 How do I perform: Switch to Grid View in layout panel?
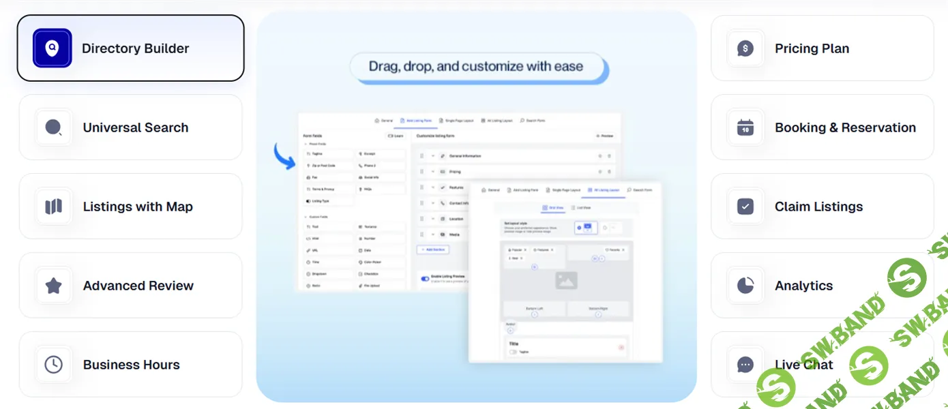click(553, 208)
